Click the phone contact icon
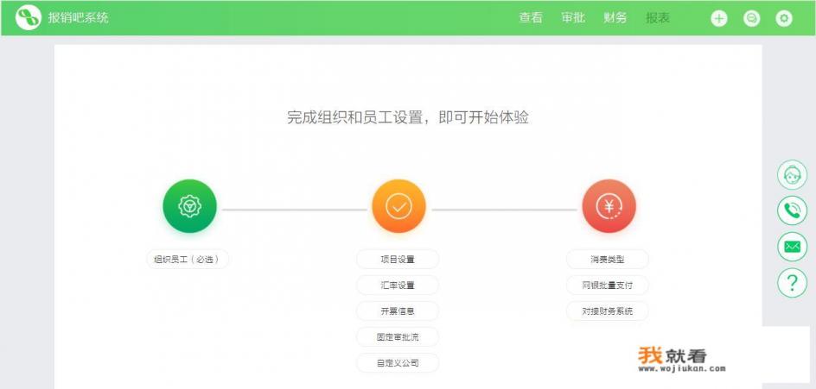Screen dimensions: 816x389 click(x=792, y=210)
